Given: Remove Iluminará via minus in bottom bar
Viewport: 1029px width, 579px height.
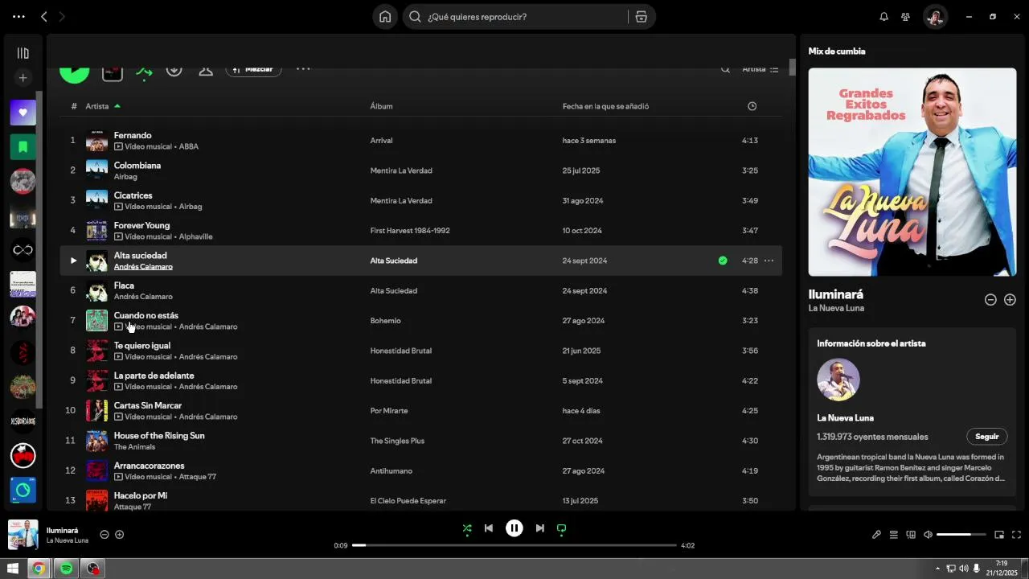Looking at the screenshot, I should point(105,535).
